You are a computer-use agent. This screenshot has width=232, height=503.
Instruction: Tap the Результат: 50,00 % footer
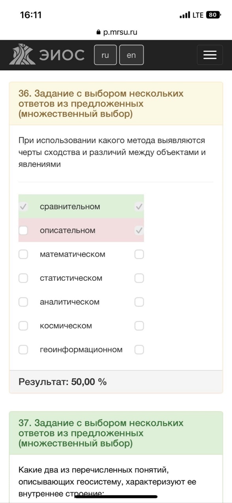tap(116, 382)
